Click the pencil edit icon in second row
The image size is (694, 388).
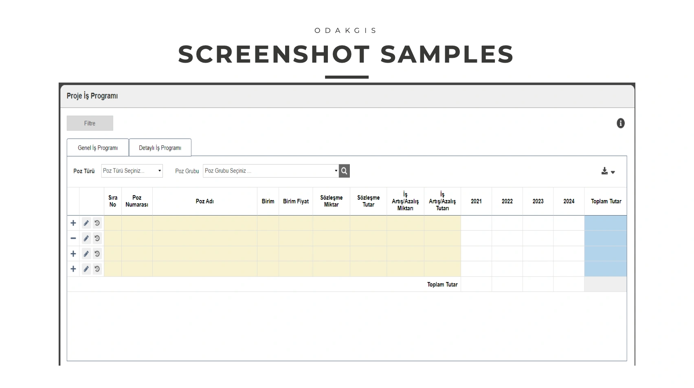tap(86, 238)
